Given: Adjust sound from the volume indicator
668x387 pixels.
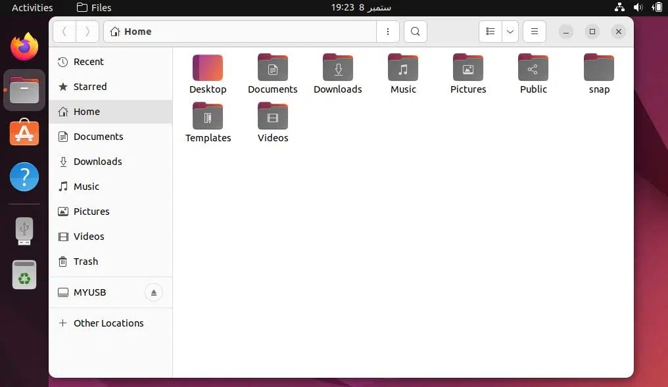Looking at the screenshot, I should pos(638,7).
